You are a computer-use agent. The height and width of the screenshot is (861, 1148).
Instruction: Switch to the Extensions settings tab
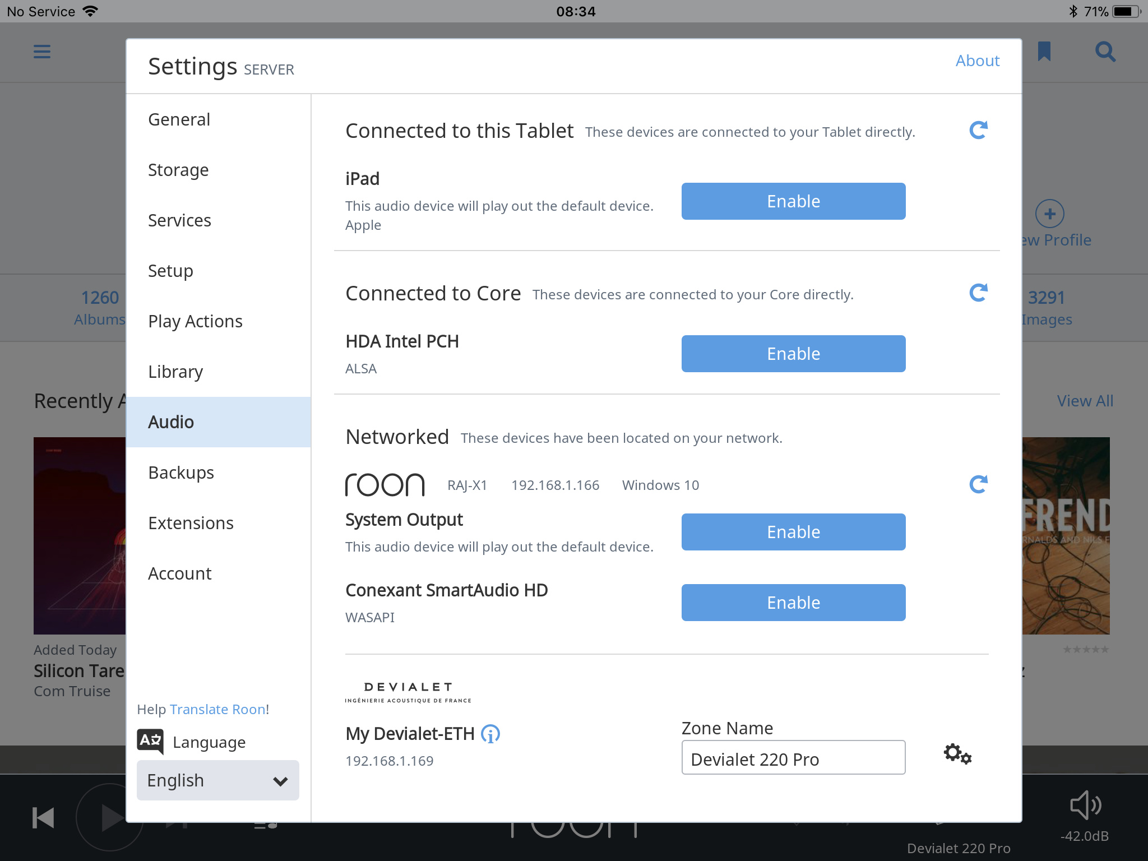[191, 523]
